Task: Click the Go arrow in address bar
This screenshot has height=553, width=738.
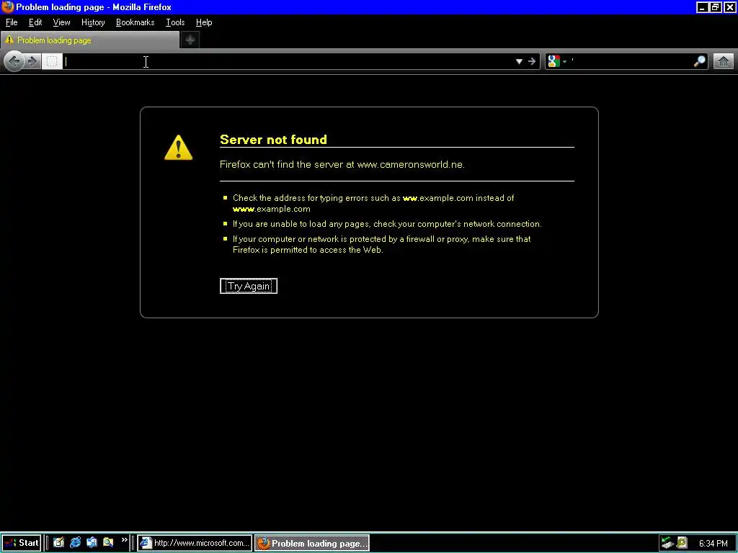Action: 531,61
